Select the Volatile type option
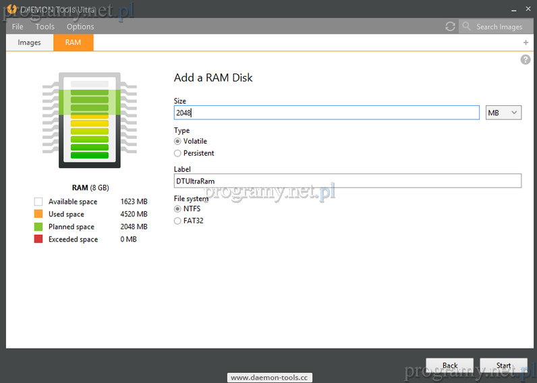Screen dimensions: 537x383 pyautogui.click(x=178, y=142)
